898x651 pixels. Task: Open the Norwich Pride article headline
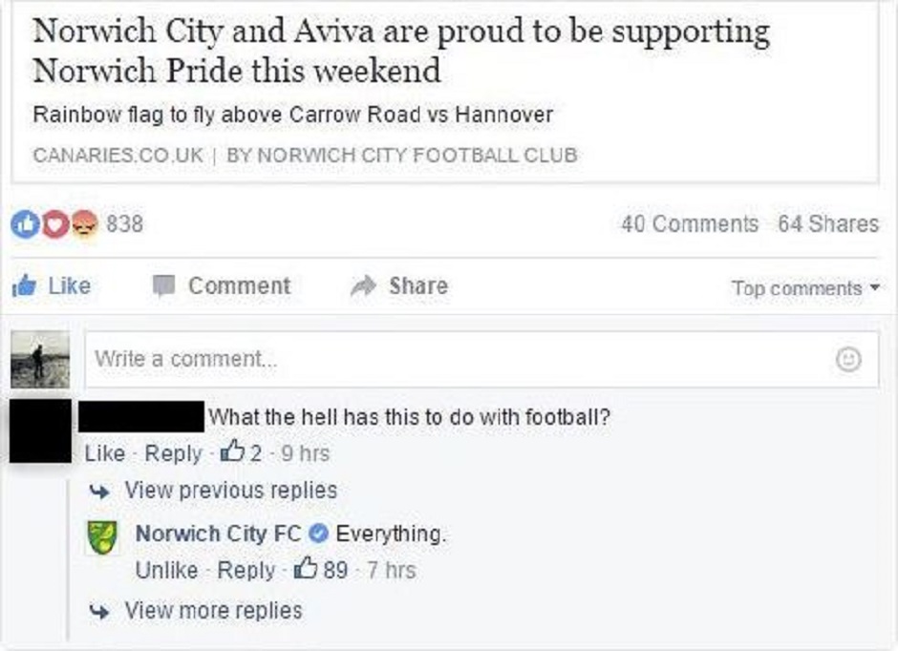pos(401,51)
